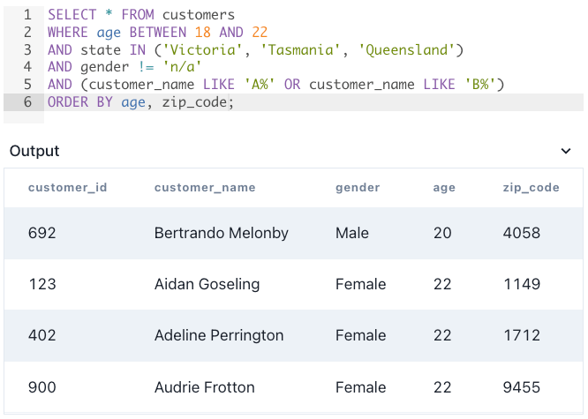
Task: Click the age column header
Action: coord(444,188)
